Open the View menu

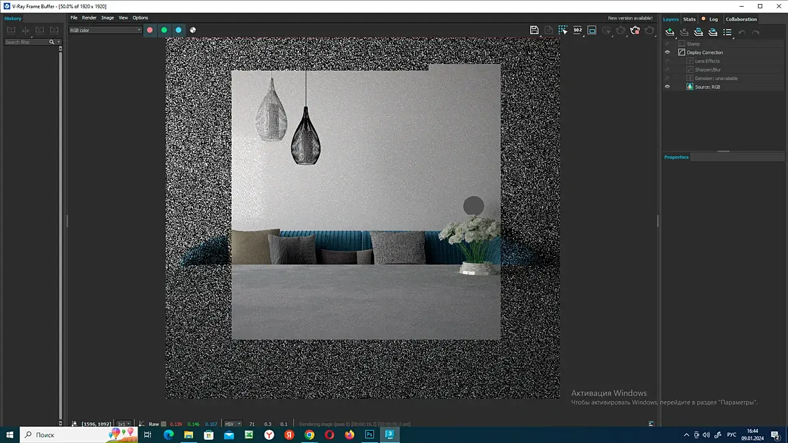pyautogui.click(x=123, y=17)
